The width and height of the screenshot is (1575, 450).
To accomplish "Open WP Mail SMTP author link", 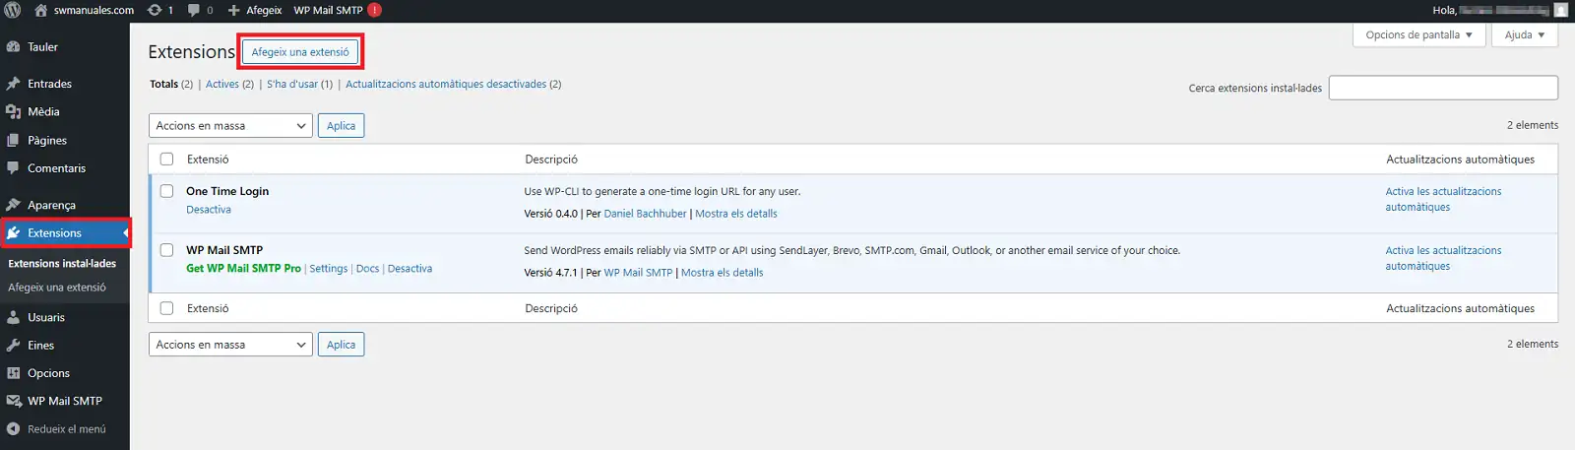I will click(638, 273).
